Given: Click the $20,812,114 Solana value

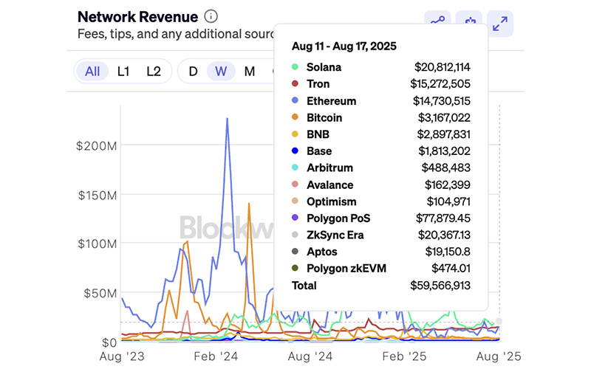Looking at the screenshot, I should [442, 67].
